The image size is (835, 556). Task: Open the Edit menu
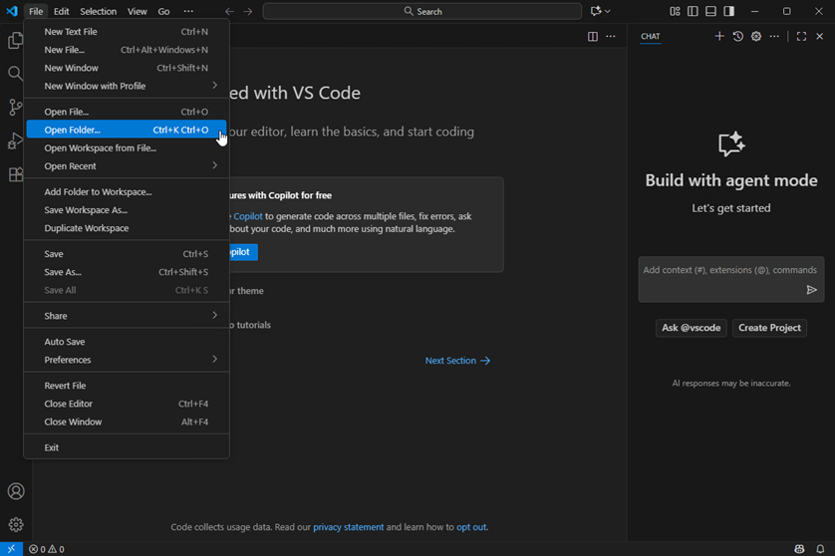[61, 11]
